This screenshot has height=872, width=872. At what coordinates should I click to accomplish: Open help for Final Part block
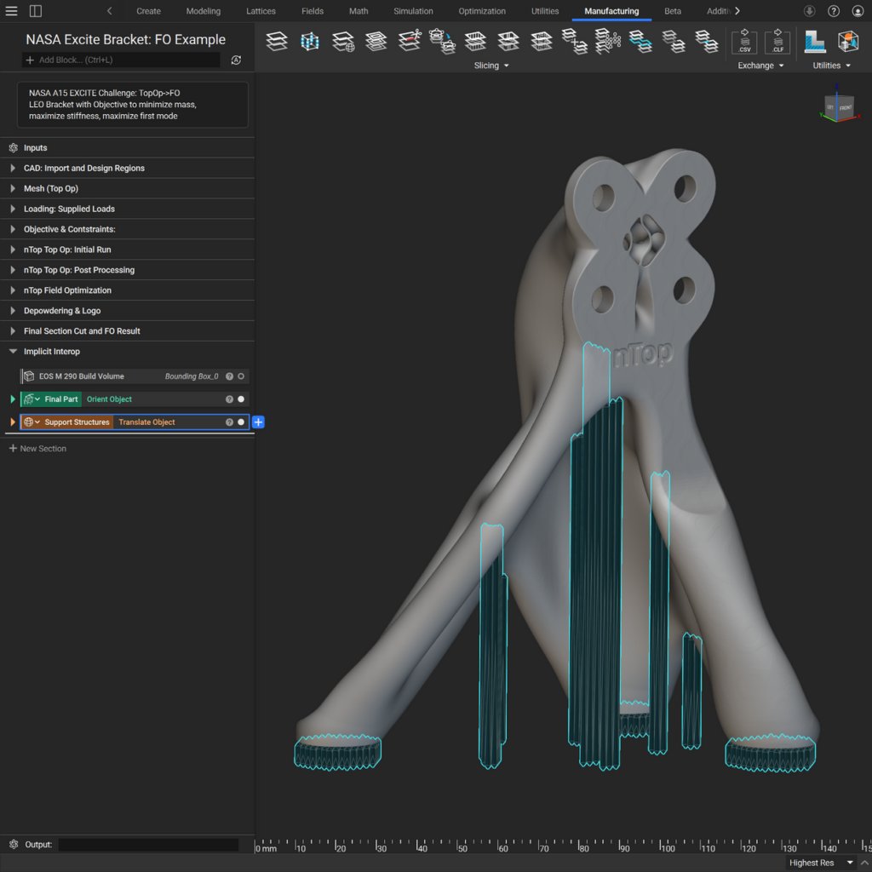(x=229, y=399)
